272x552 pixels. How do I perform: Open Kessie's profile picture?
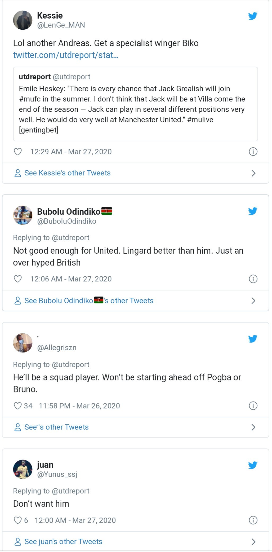coord(23,20)
